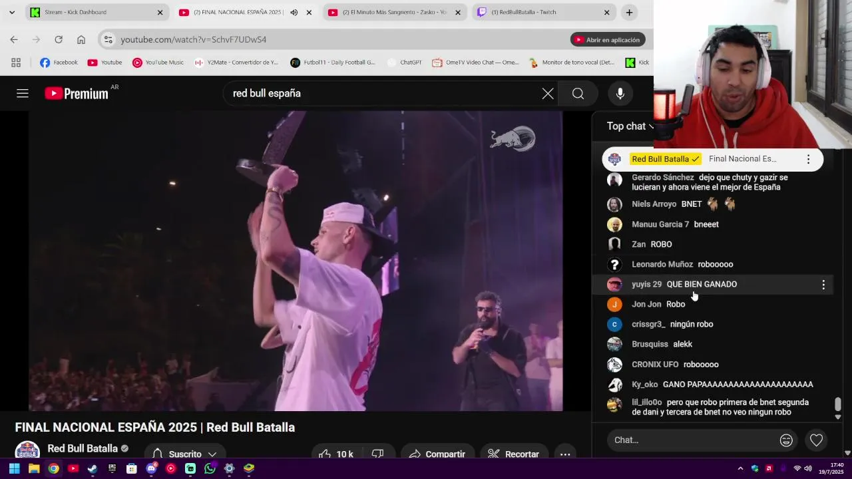Screen dimensions: 852x479
Task: Open more actions ellipsis below video
Action: tap(565, 454)
